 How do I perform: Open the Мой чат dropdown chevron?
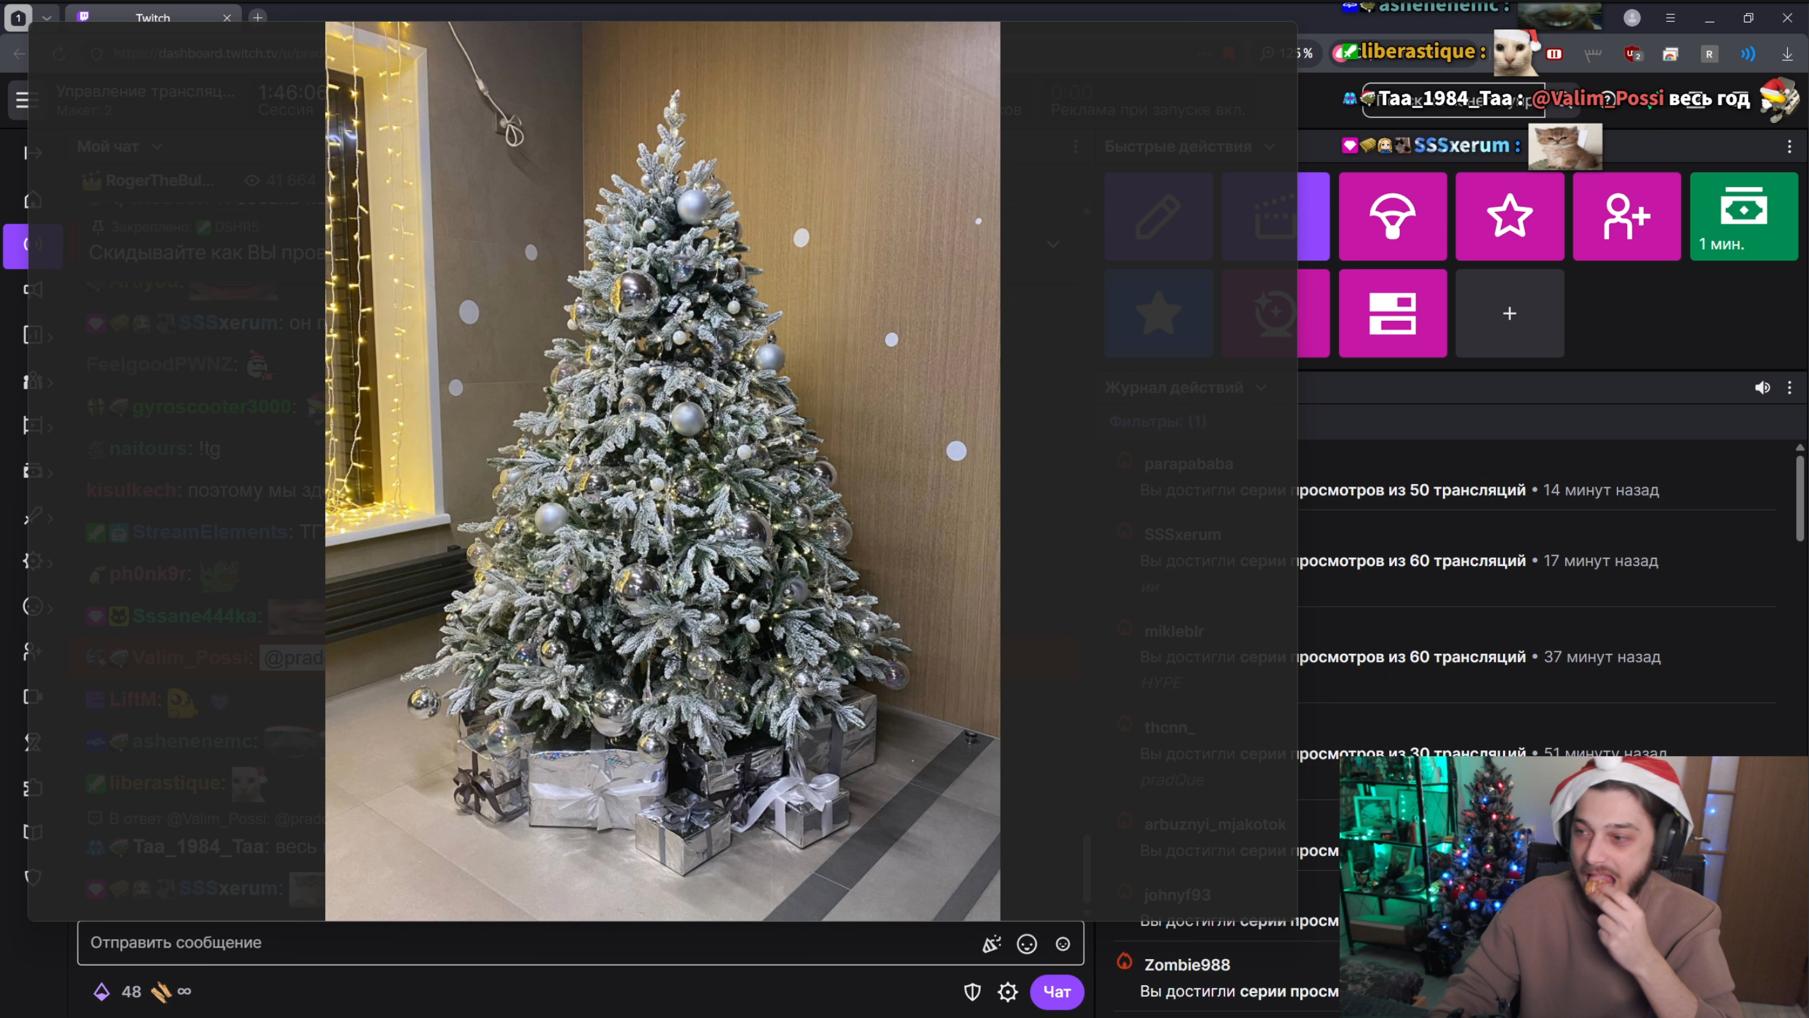point(157,146)
